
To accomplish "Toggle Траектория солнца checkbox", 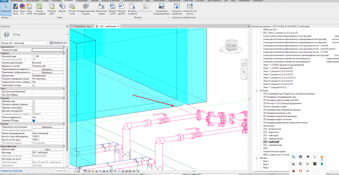I will (x=34, y=85).
